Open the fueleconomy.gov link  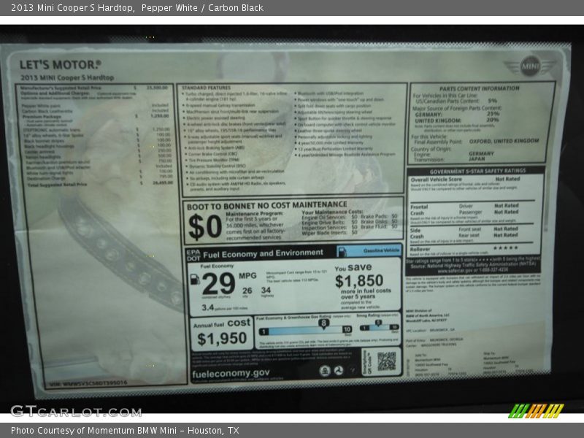pos(231,373)
